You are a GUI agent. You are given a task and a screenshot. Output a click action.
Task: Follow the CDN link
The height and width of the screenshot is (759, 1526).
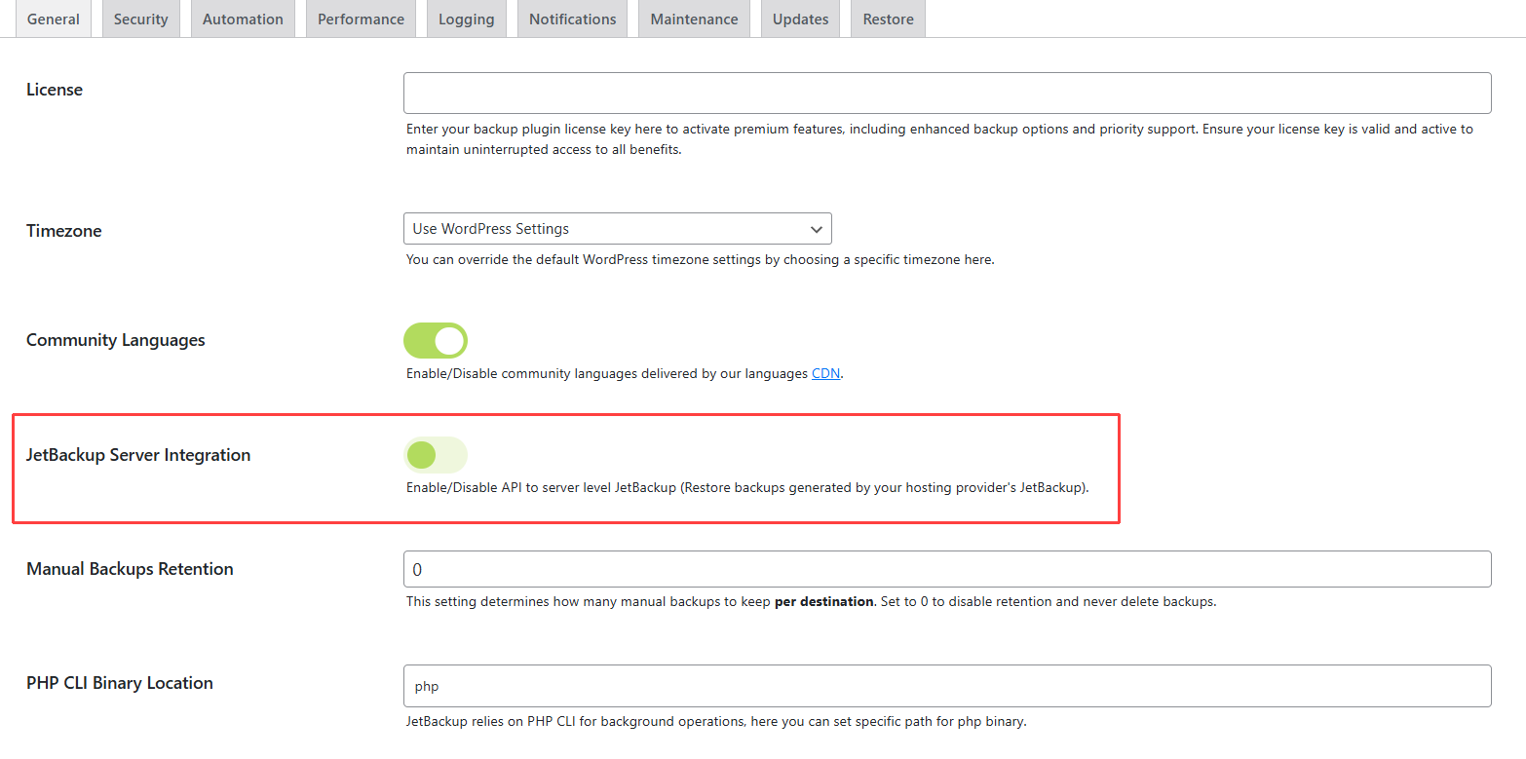pyautogui.click(x=825, y=374)
